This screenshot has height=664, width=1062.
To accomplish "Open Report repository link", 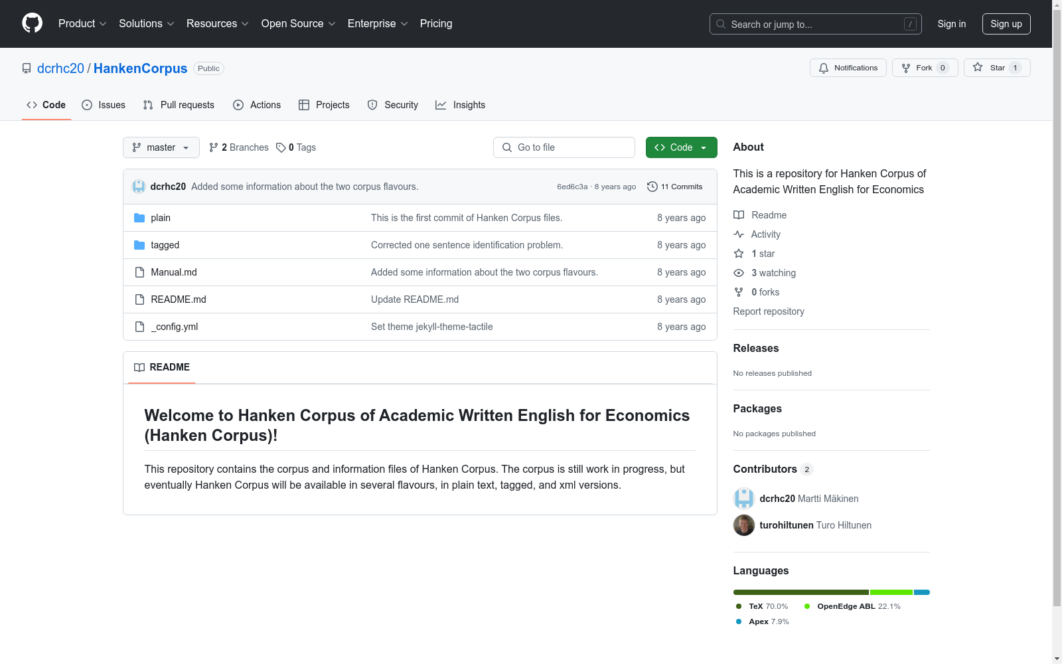I will click(x=769, y=311).
